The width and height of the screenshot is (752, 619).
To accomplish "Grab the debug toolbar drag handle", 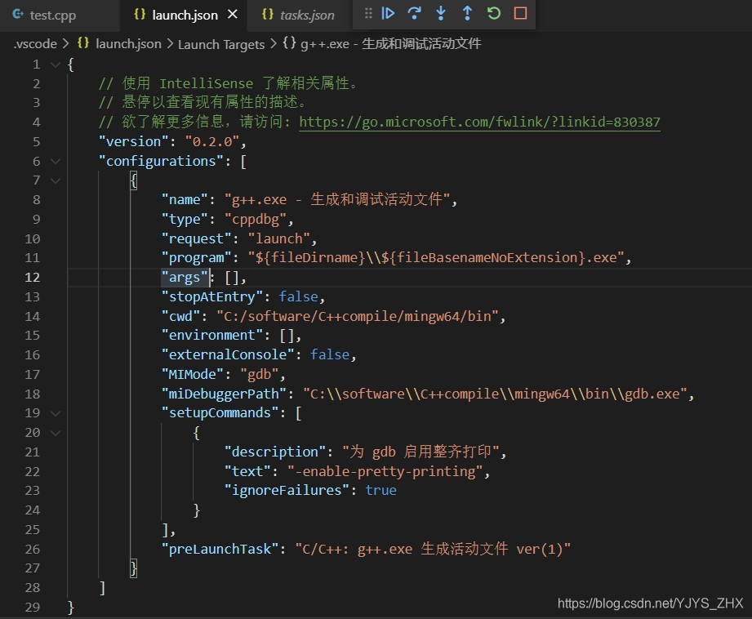I will [x=368, y=13].
